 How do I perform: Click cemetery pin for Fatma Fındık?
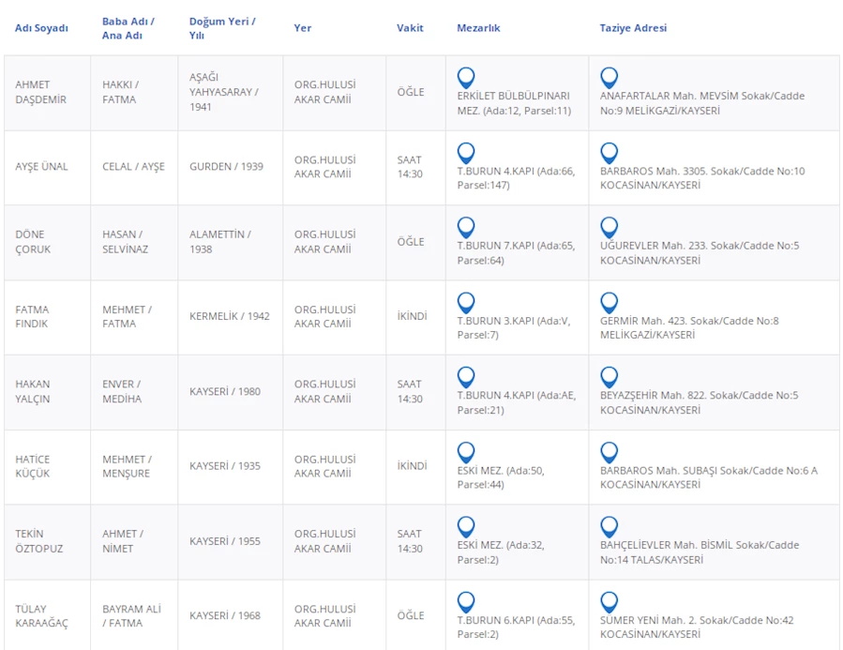point(466,303)
